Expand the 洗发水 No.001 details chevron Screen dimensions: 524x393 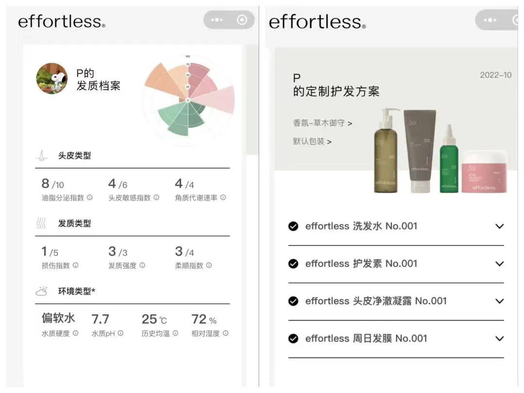coord(499,226)
